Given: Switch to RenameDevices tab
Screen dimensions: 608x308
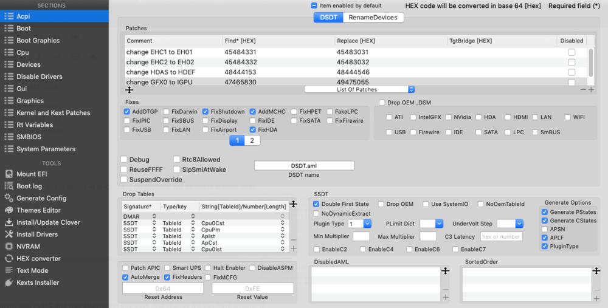Looking at the screenshot, I should click(373, 18).
